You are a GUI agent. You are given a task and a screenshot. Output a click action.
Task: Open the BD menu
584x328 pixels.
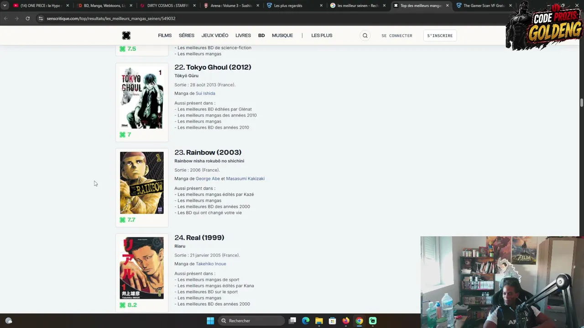(x=261, y=36)
